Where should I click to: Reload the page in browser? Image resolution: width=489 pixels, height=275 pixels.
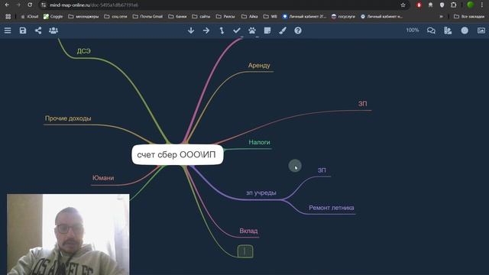[x=30, y=5]
